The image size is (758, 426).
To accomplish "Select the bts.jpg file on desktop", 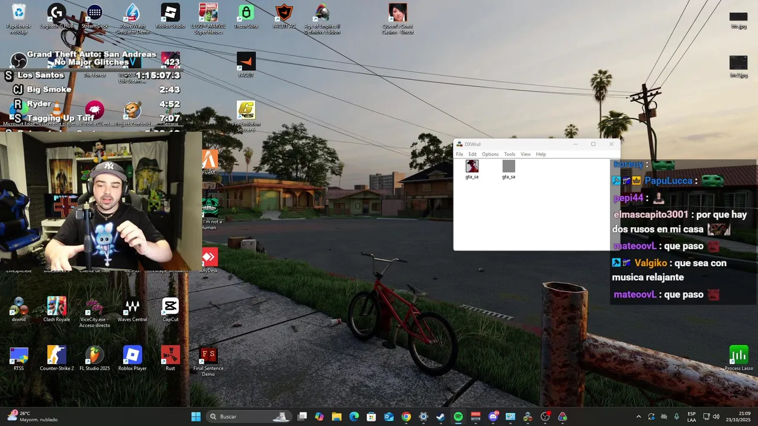I will coord(738,20).
